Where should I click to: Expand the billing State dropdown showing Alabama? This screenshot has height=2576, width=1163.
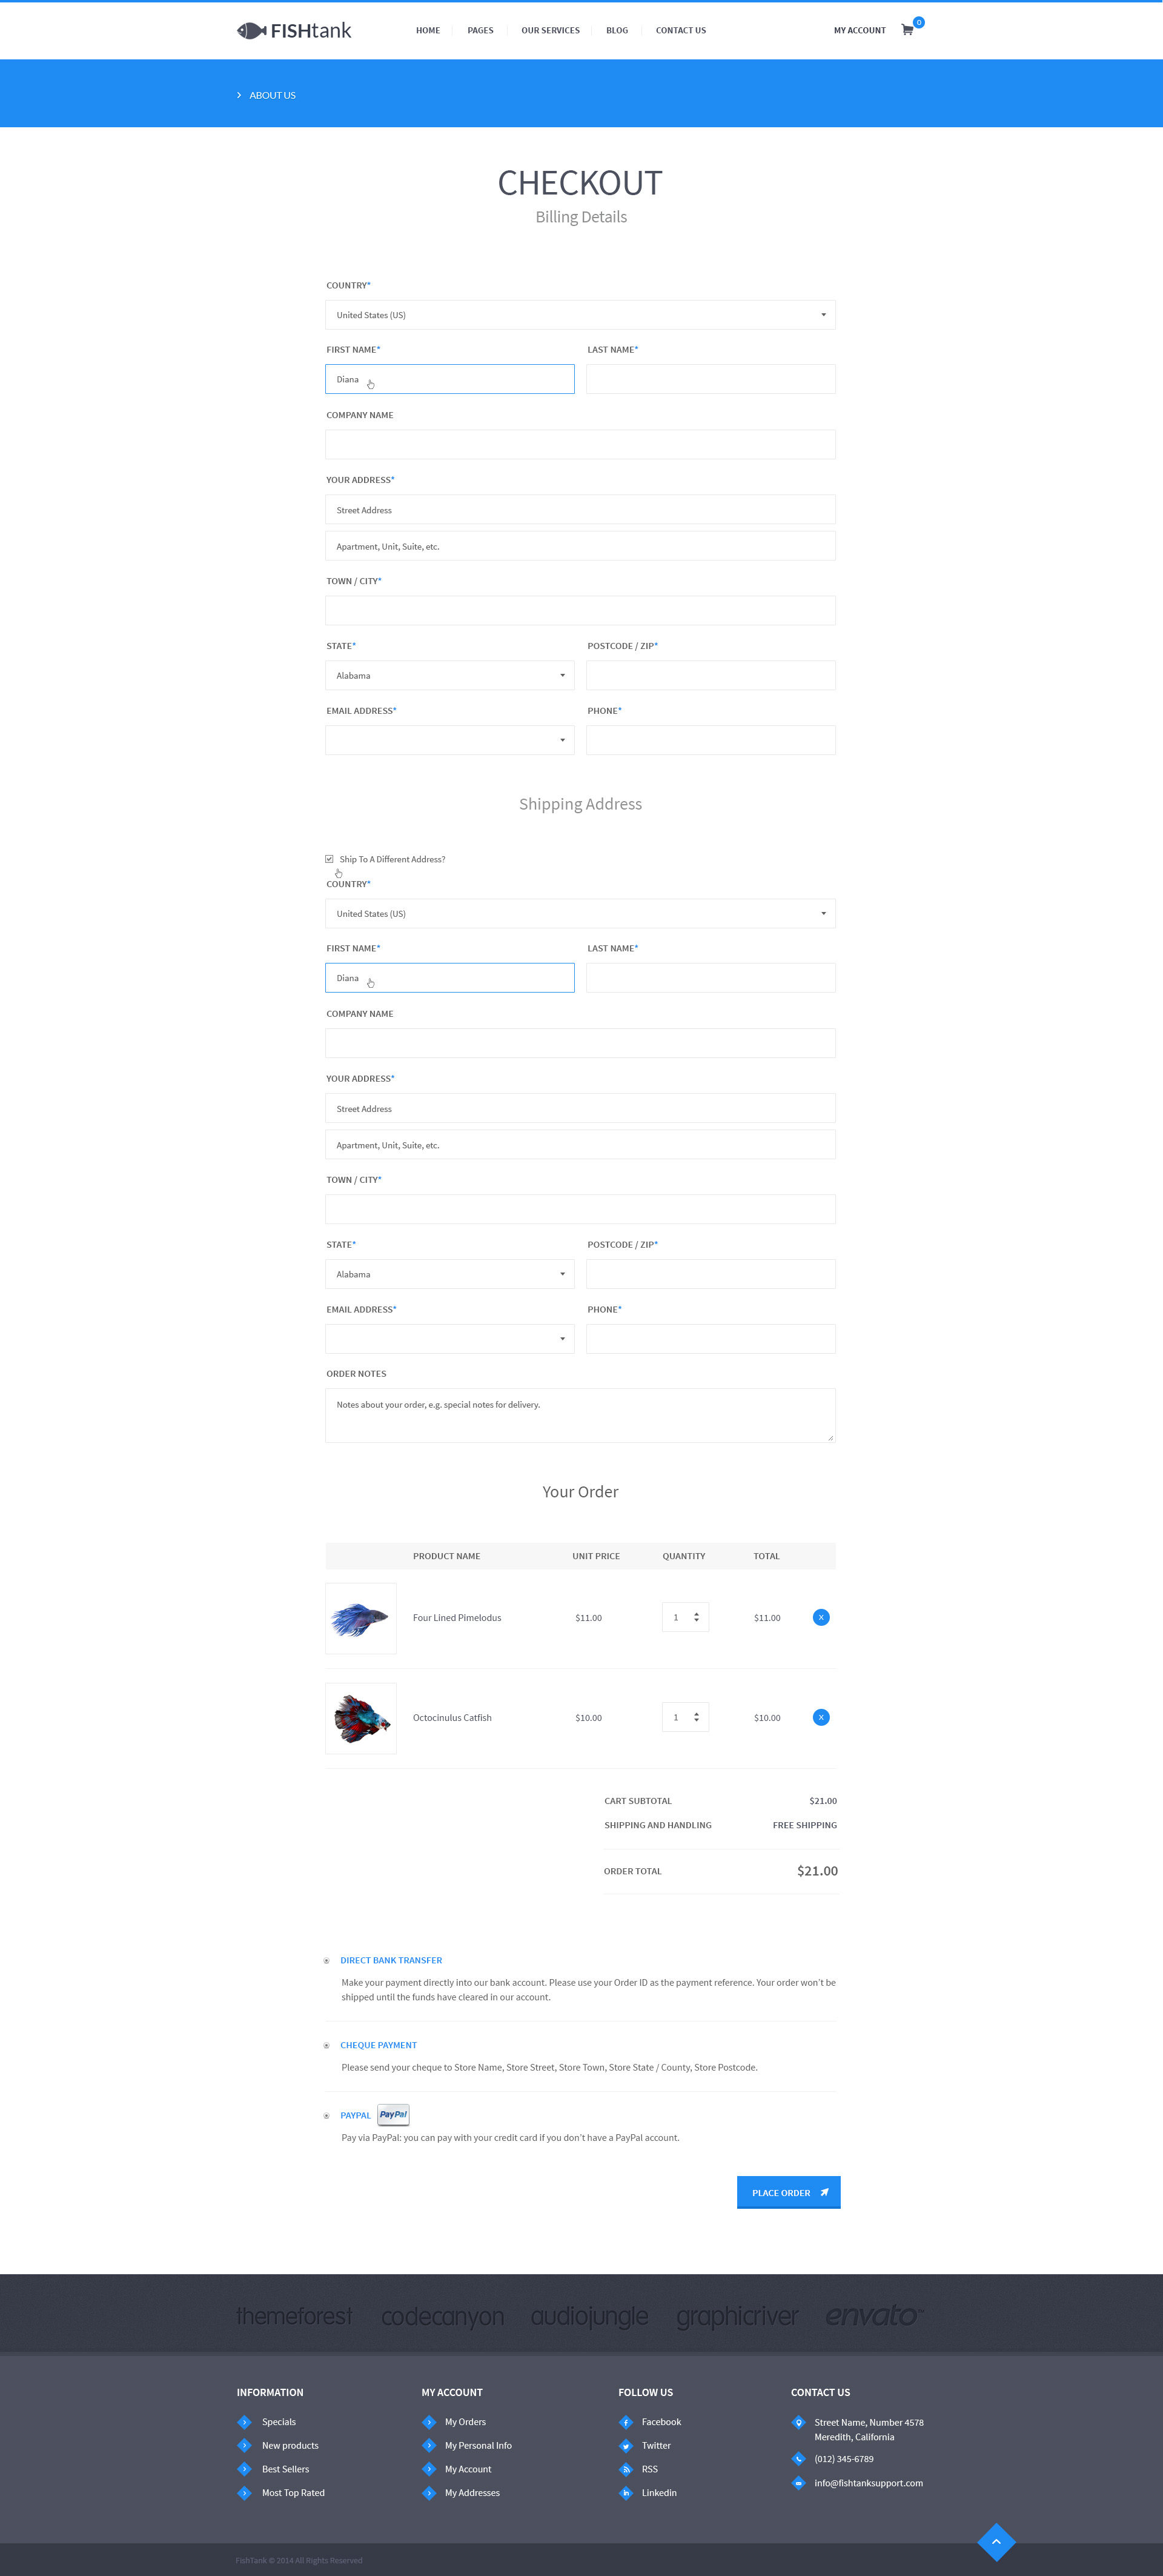click(x=450, y=675)
